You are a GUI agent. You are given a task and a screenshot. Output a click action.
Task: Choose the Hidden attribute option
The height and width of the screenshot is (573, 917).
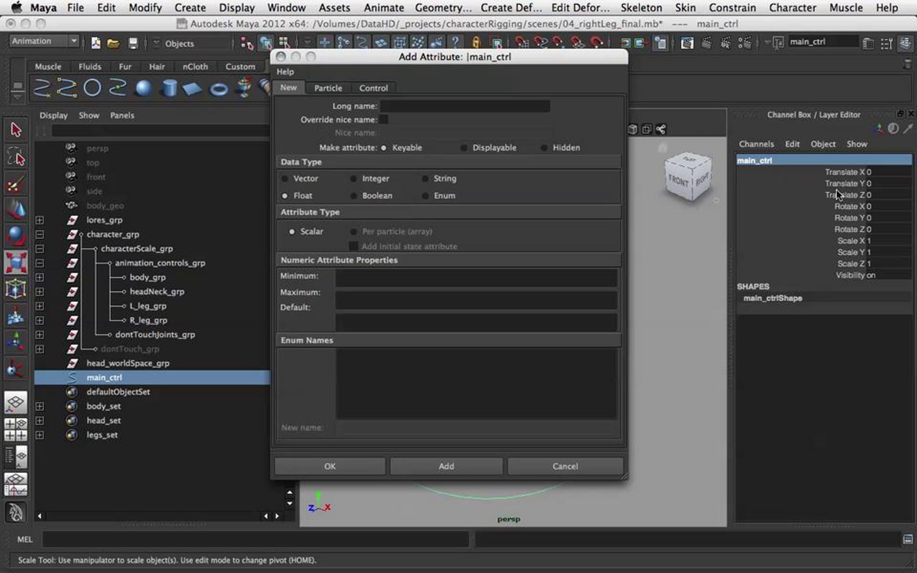click(544, 148)
